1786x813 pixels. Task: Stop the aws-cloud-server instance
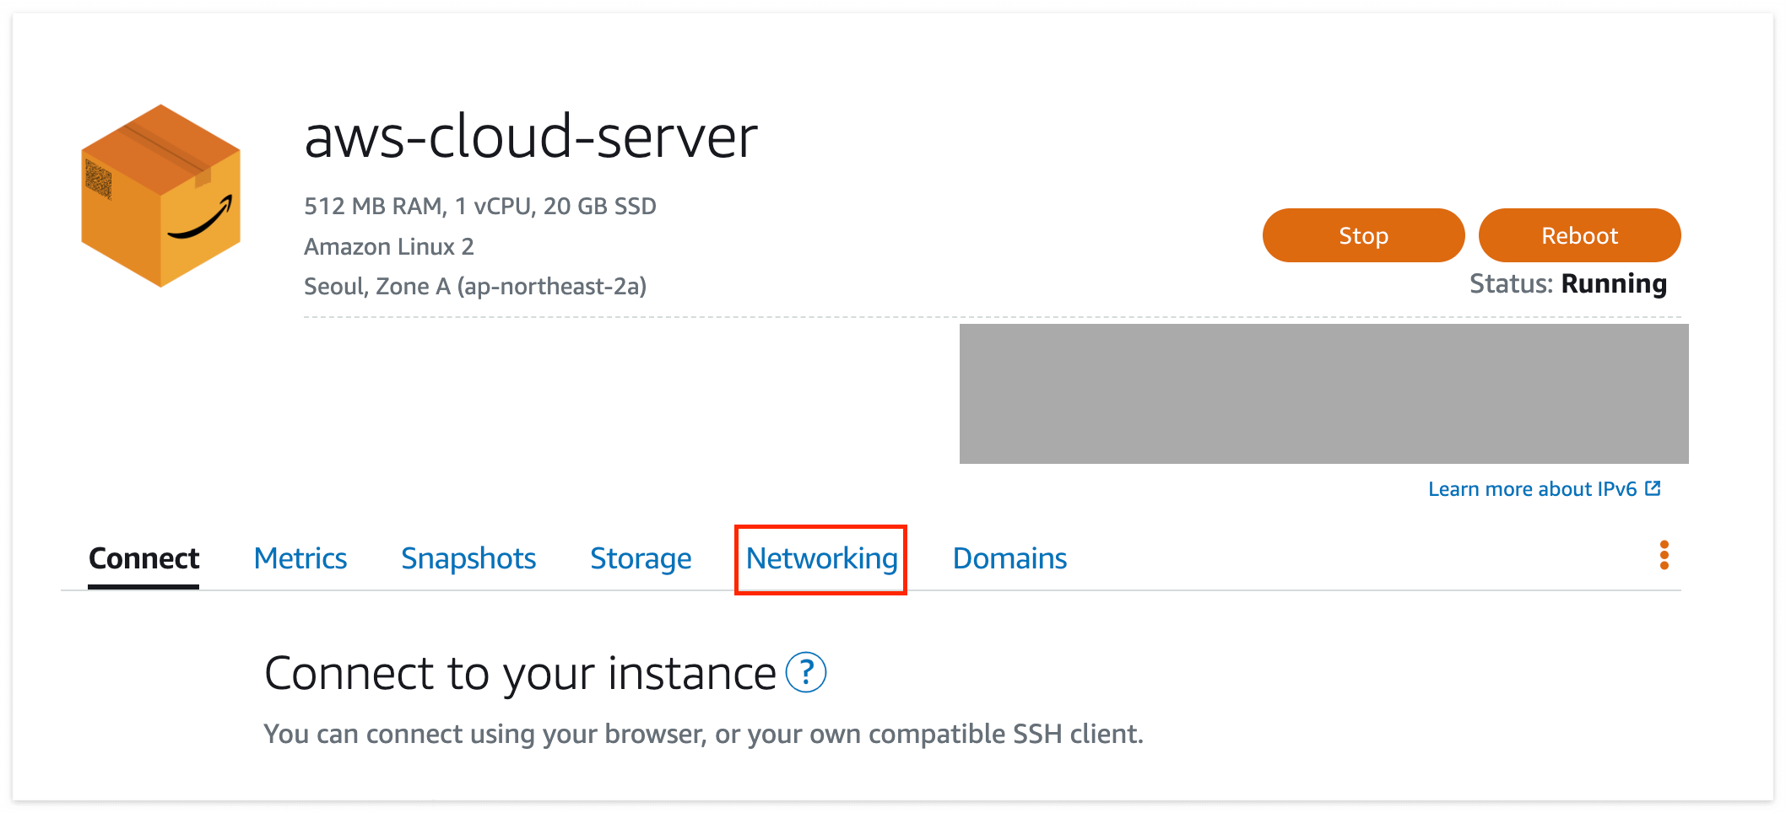click(x=1363, y=235)
